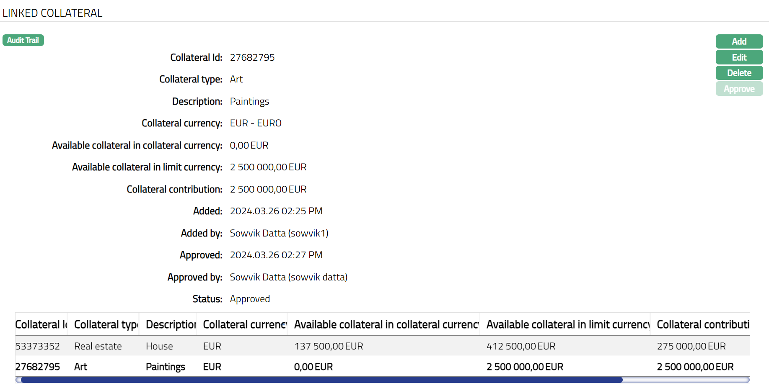Click the Delete button
This screenshot has height=388, width=769.
(x=739, y=73)
